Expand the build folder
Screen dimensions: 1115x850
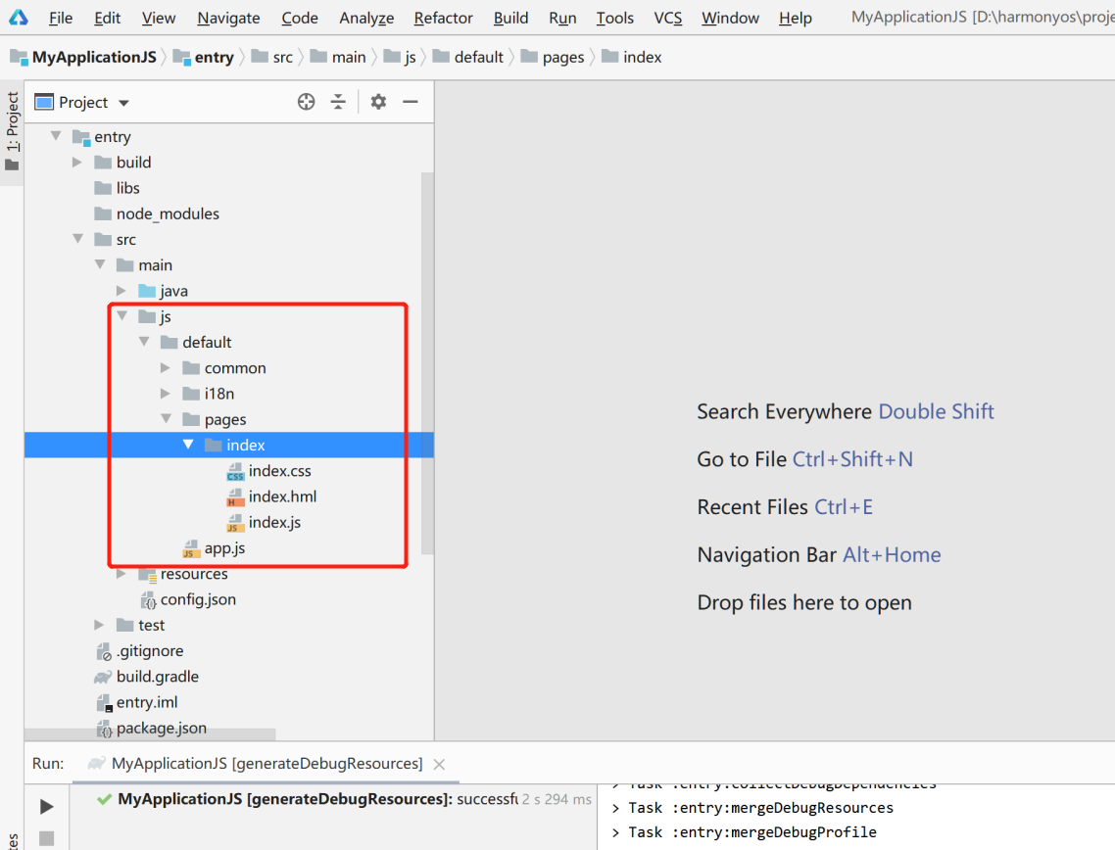pos(76,162)
